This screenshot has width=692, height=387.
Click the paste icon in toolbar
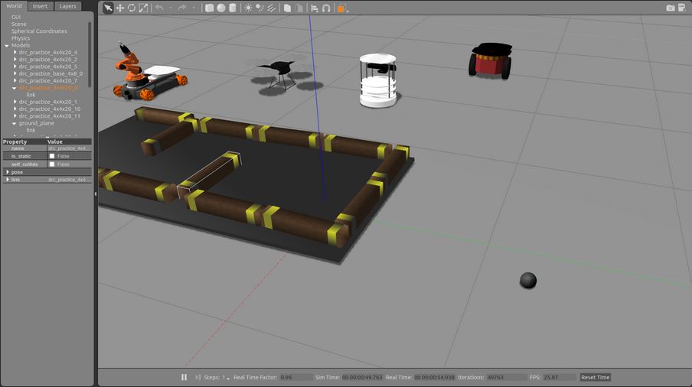(299, 8)
